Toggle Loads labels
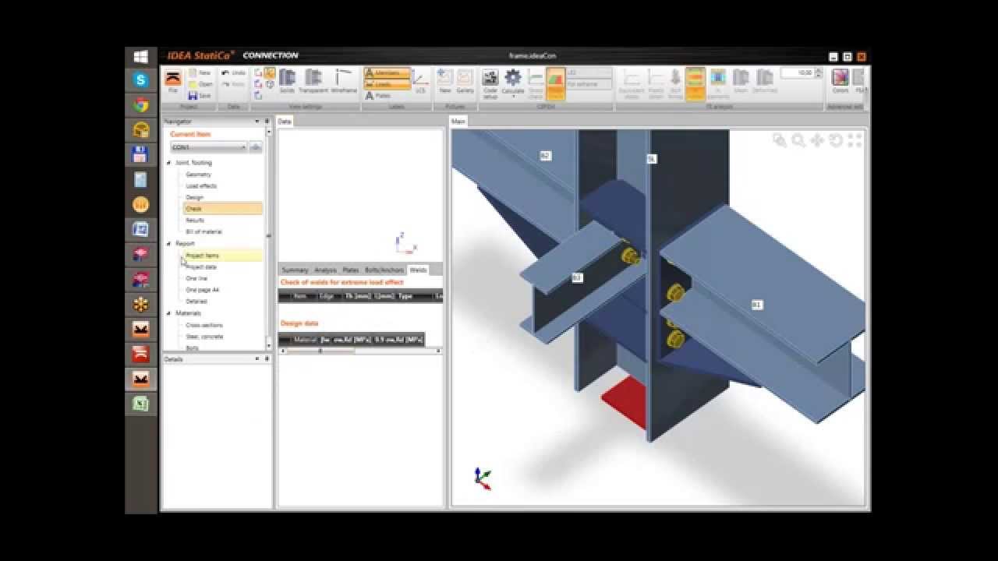 (387, 84)
